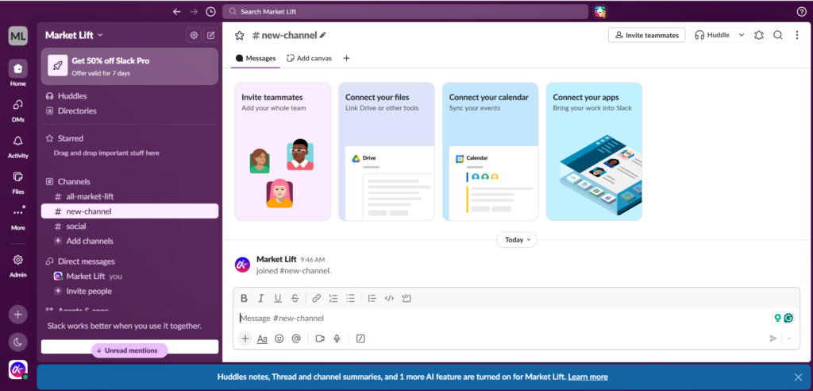Viewport: 813px width, 391px height.
Task: Hide formatting with Aa button
Action: click(x=262, y=339)
